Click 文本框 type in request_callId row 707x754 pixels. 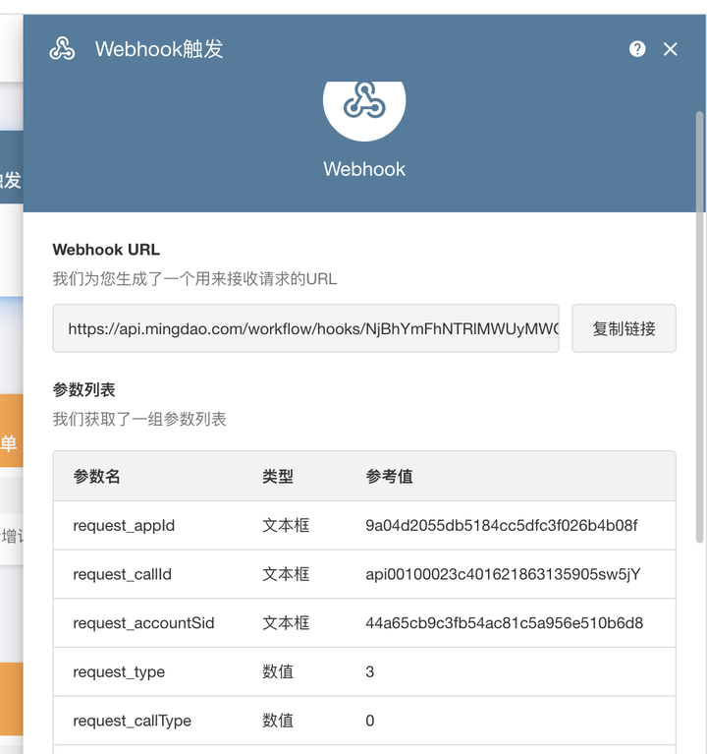(286, 574)
